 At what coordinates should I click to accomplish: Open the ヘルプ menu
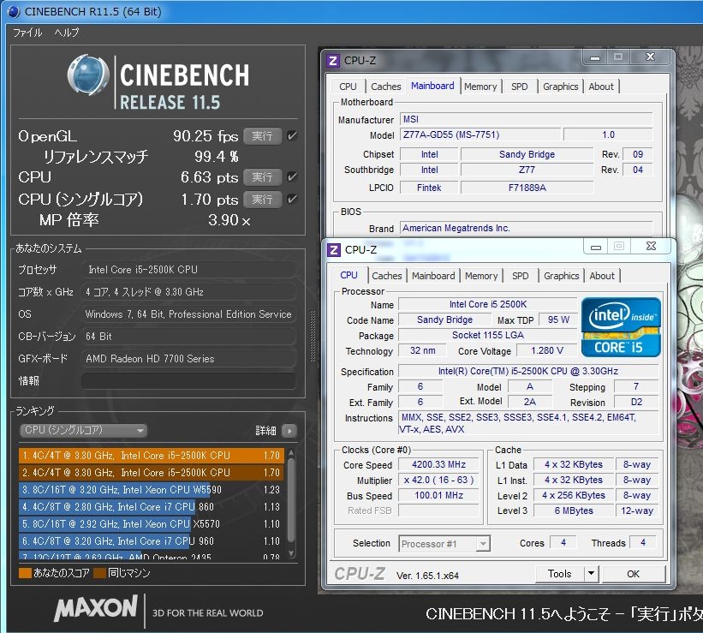pyautogui.click(x=67, y=33)
